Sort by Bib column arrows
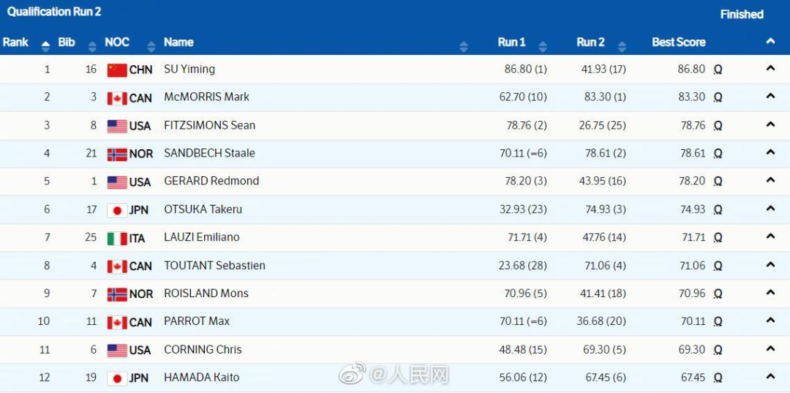This screenshot has width=790, height=393. point(91,46)
